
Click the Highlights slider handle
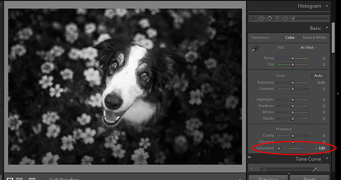293,100
